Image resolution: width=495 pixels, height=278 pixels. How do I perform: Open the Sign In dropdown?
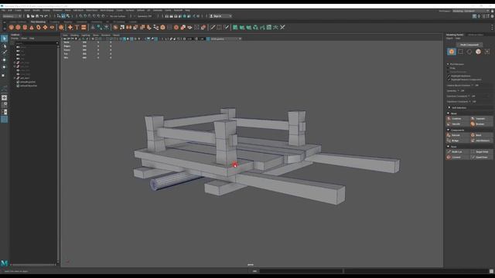[x=220, y=16]
